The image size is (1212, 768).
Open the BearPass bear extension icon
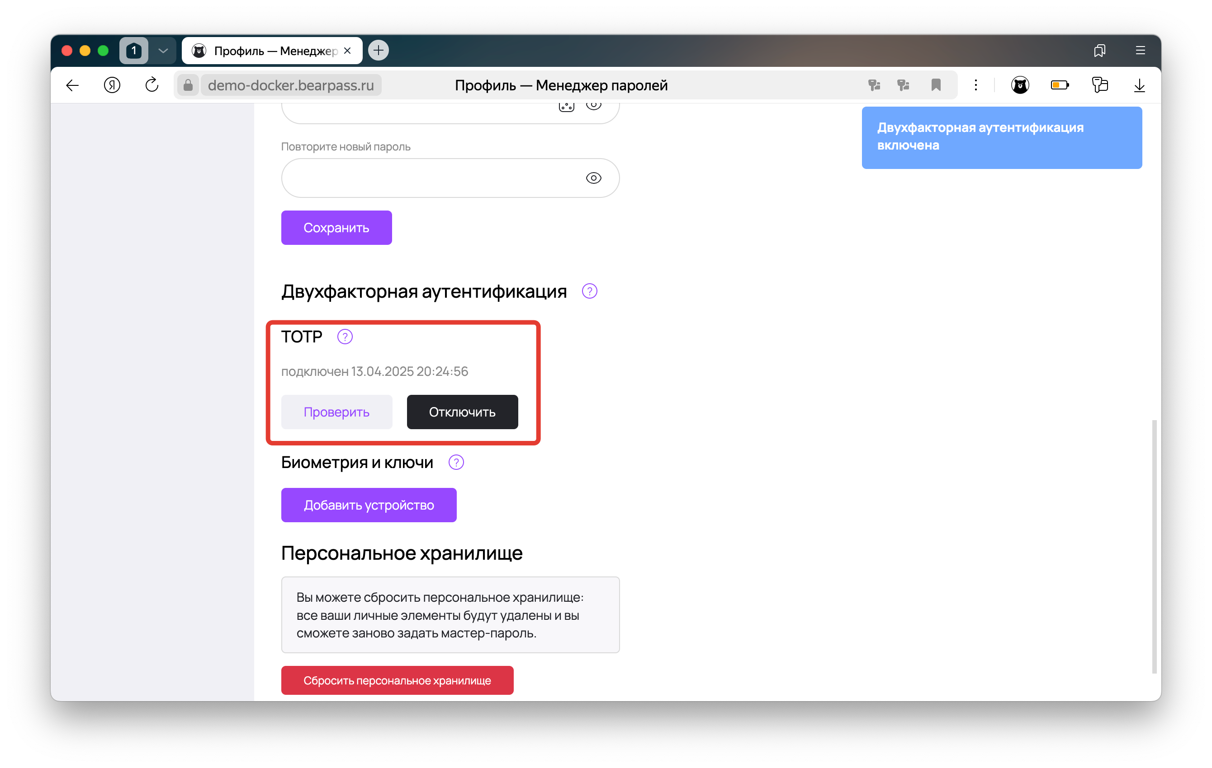(x=1020, y=85)
